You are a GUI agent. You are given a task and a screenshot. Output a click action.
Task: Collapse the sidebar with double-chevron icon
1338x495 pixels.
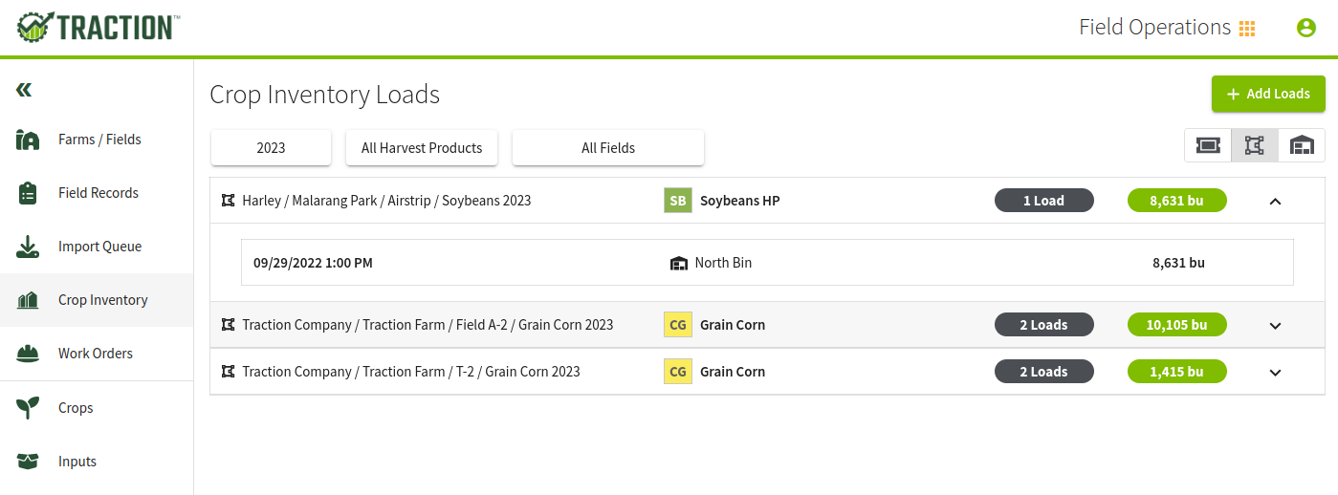click(24, 90)
